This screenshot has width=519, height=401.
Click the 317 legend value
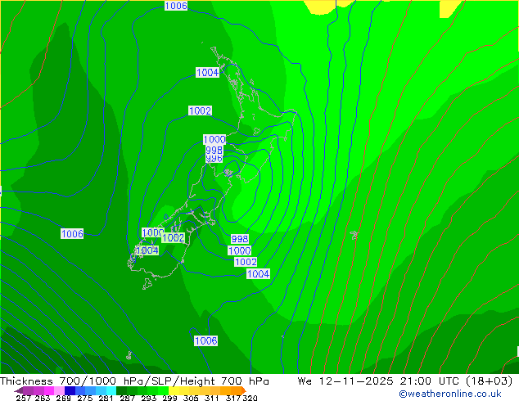pyautogui.click(x=233, y=398)
